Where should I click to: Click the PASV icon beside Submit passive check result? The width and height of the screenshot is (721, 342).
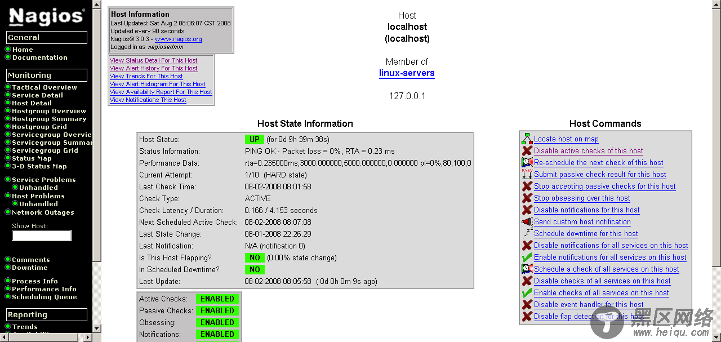(x=527, y=174)
